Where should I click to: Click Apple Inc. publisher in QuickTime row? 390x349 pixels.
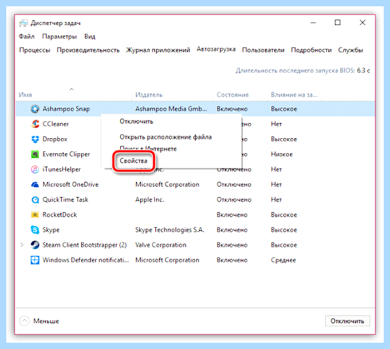(150, 200)
